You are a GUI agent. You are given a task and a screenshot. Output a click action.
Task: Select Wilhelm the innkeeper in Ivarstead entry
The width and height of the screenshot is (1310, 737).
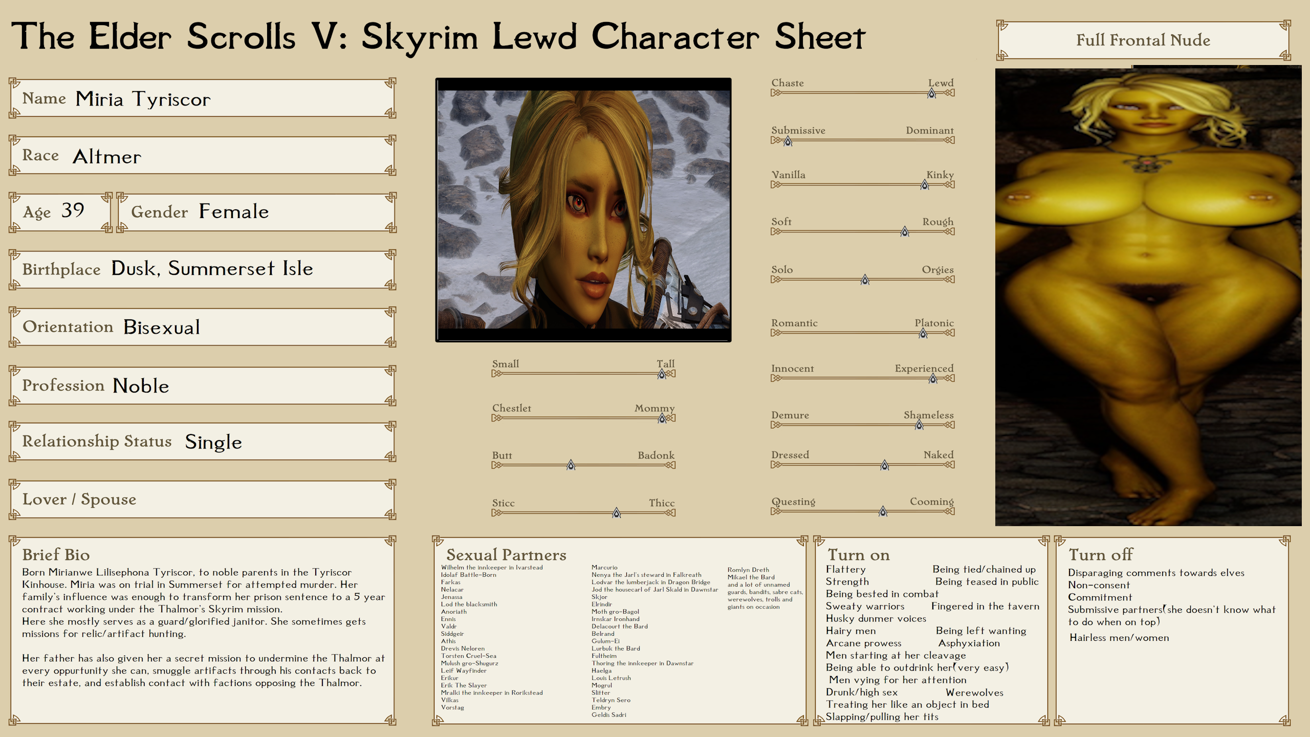coord(492,567)
